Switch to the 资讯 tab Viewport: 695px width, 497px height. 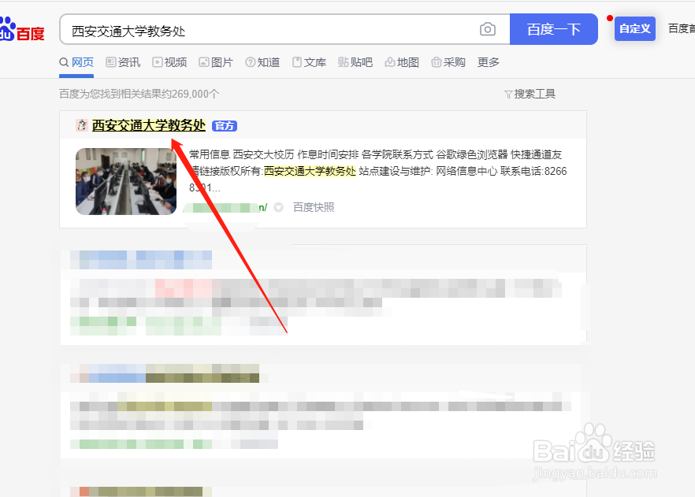click(x=123, y=62)
